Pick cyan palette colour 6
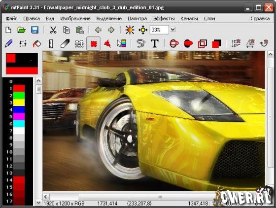The image size is (276, 208). pos(19,124)
